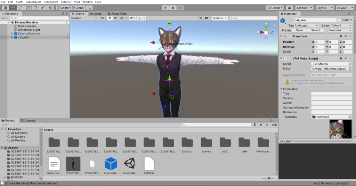
Task: Select the combined Transform tool
Action: point(43,8)
